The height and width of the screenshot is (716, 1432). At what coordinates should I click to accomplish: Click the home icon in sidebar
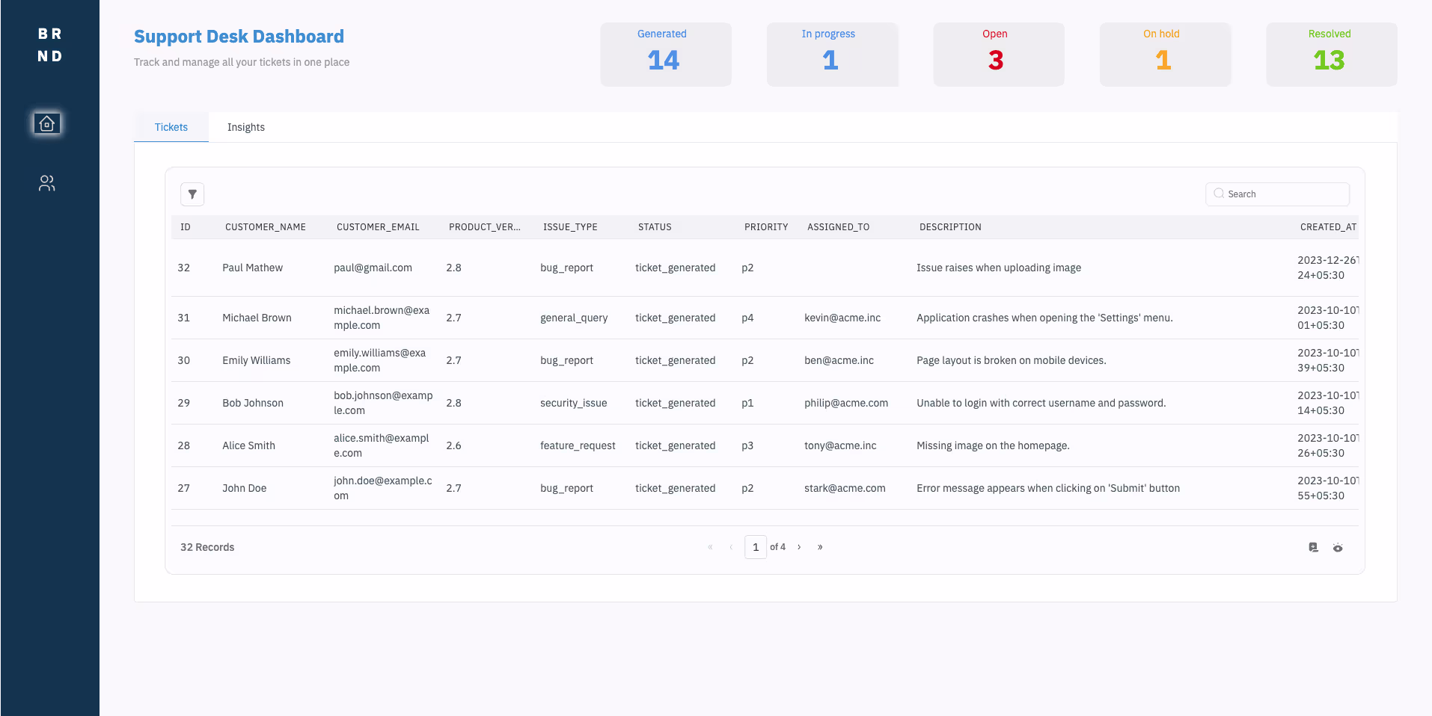47,123
